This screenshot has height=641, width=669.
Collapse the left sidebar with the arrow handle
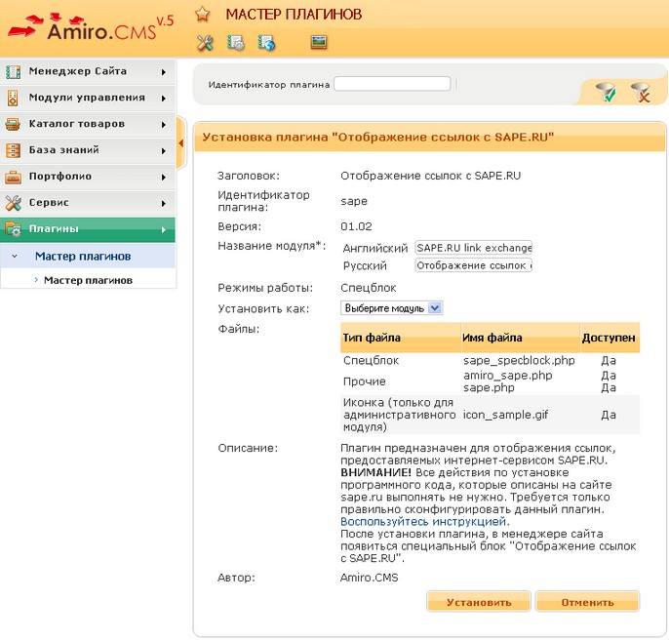point(181,143)
